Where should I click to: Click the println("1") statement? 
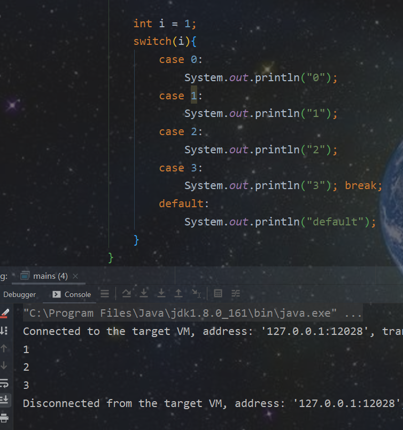[261, 114]
